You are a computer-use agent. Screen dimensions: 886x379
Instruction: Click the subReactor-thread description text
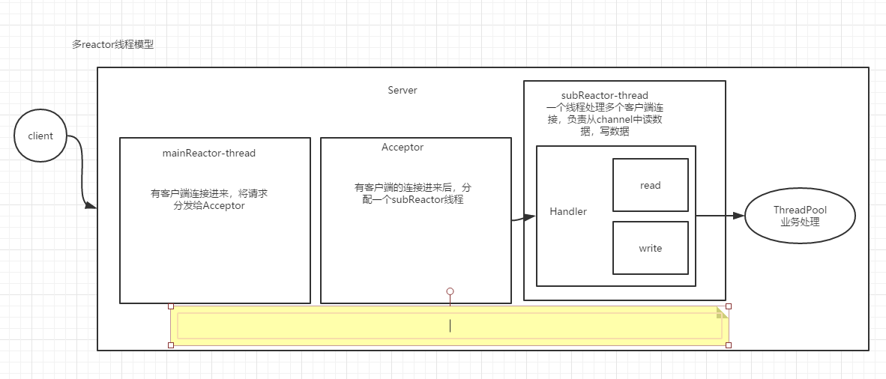[x=605, y=119]
